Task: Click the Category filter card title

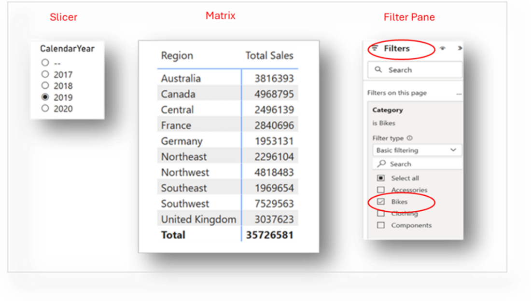Action: point(388,110)
